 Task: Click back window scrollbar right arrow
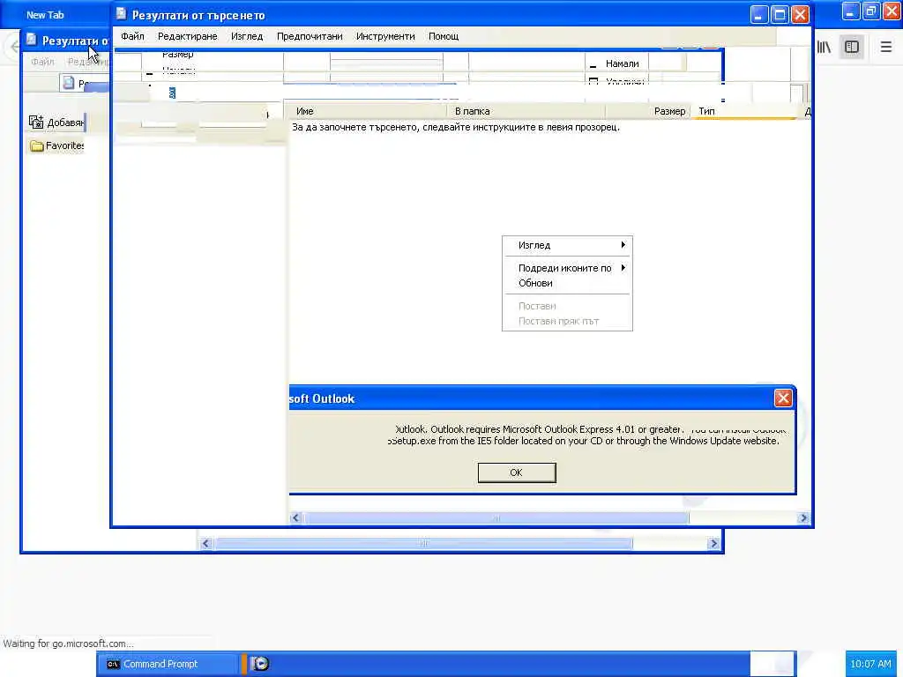pyautogui.click(x=713, y=543)
